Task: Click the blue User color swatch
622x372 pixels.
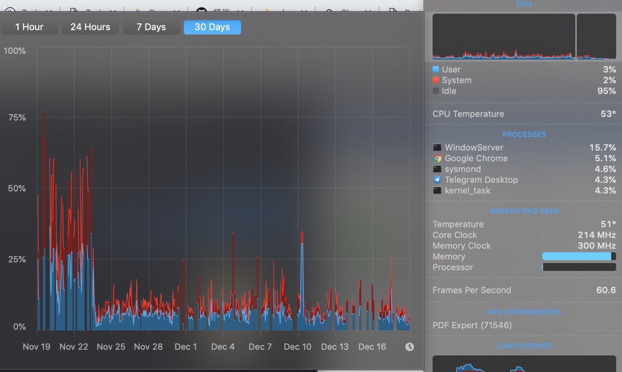Action: coord(436,69)
